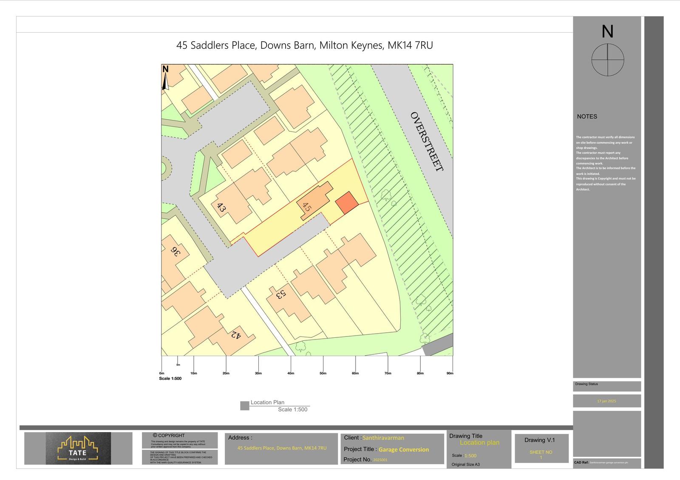Click the 17 jan 2025 date field
The image size is (680, 480).
tap(606, 401)
